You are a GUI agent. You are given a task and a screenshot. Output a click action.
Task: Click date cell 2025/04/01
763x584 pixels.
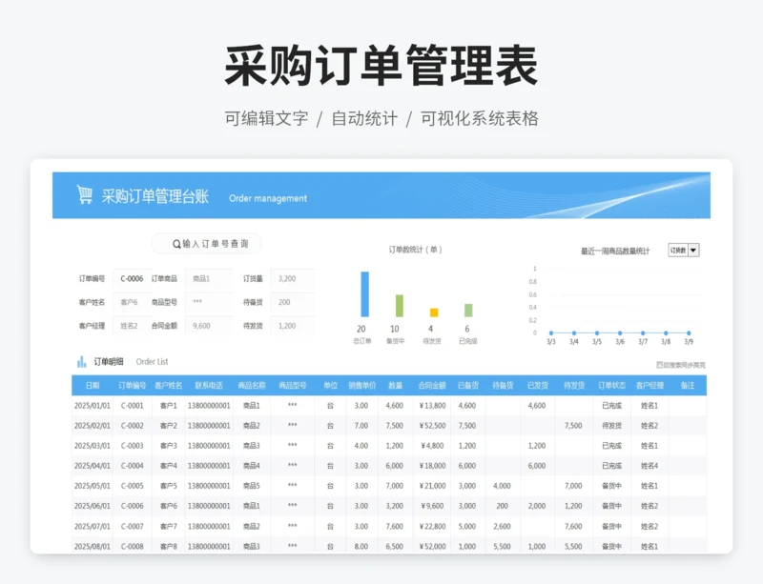coord(92,466)
